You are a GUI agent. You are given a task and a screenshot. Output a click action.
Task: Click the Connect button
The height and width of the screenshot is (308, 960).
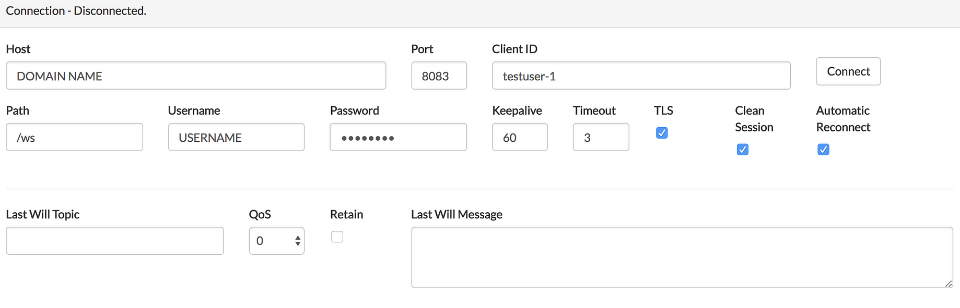[x=848, y=71]
